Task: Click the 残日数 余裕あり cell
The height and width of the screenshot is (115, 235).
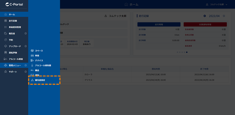Action: (x=87, y=43)
